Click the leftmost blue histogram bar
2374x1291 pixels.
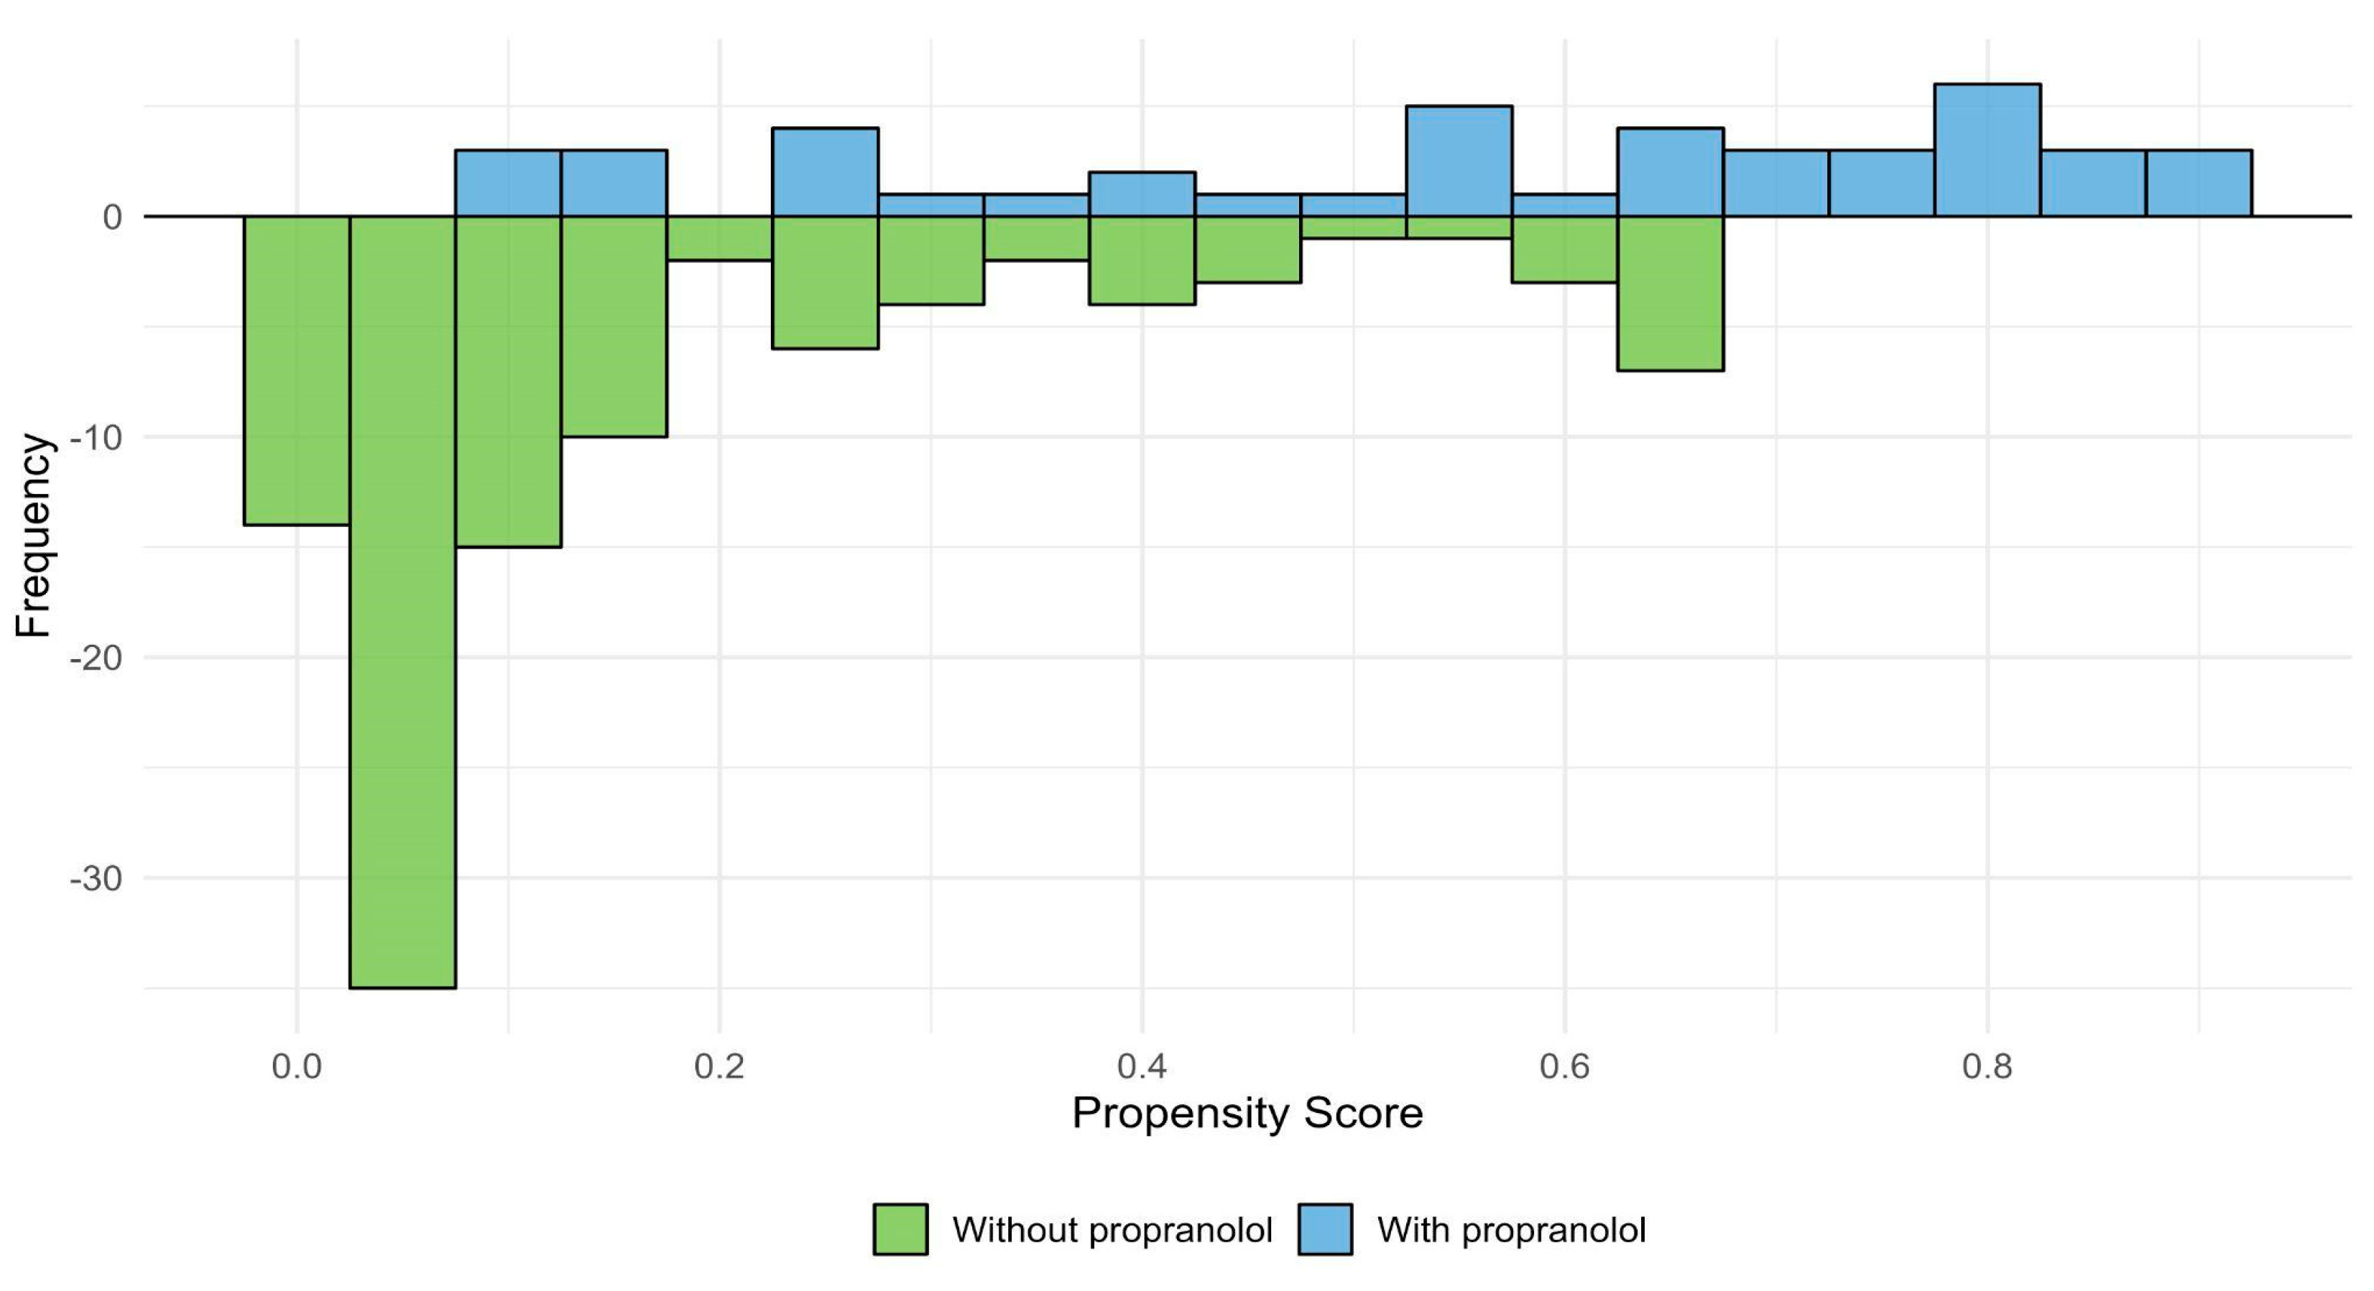[x=508, y=183]
